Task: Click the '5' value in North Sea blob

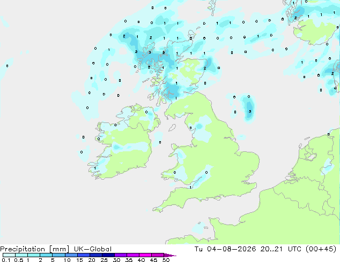Action: [x=250, y=112]
